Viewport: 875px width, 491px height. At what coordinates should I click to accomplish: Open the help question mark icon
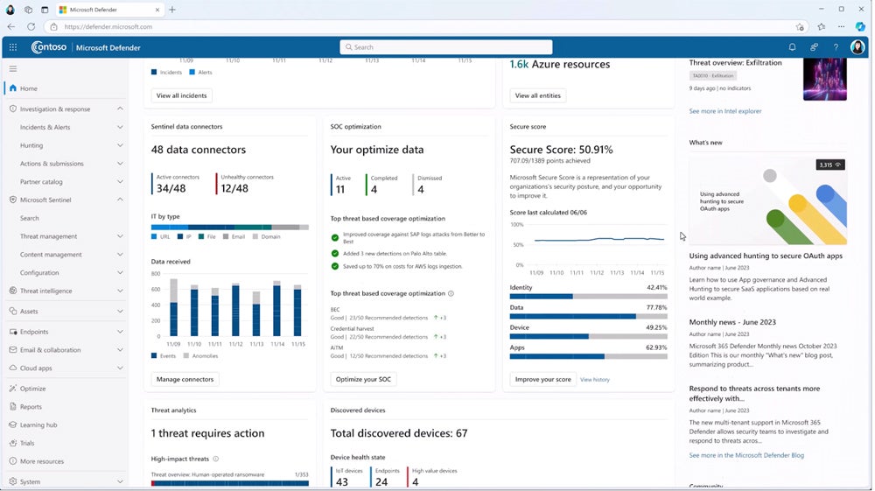(x=836, y=47)
